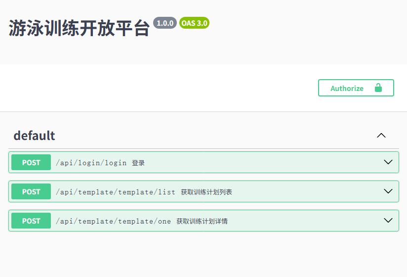Image resolution: width=407 pixels, height=277 pixels.
Task: Click the POST badge for template/one
Action: click(31, 221)
